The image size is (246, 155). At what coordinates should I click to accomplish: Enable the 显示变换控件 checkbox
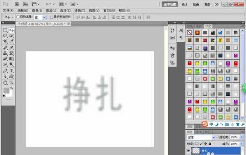coord(52,17)
